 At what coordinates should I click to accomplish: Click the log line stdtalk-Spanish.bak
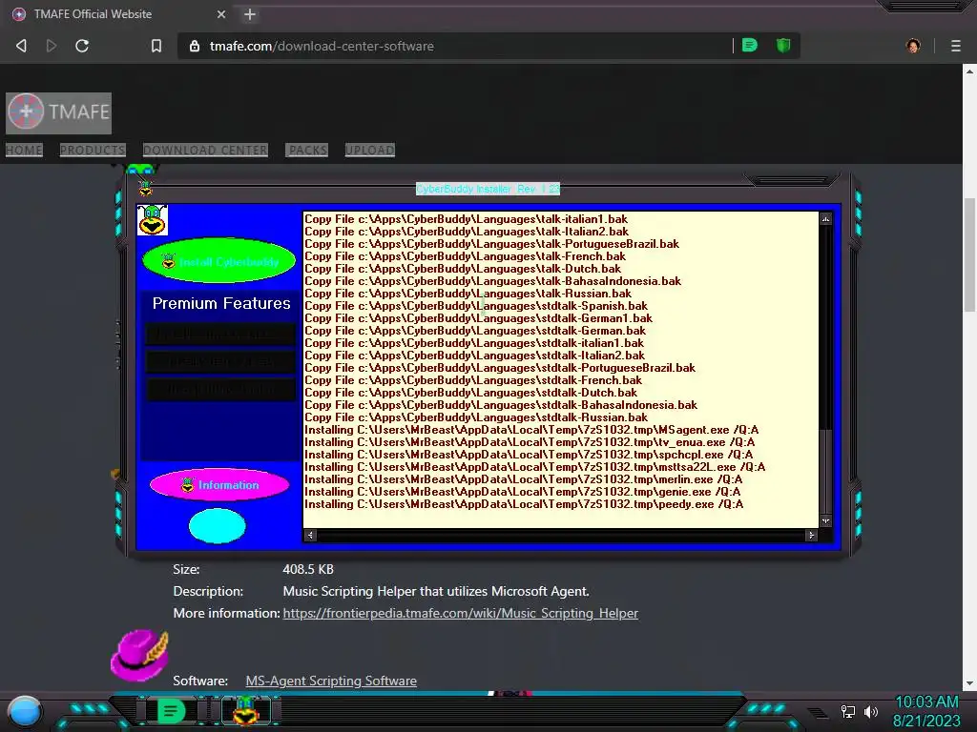coord(476,306)
